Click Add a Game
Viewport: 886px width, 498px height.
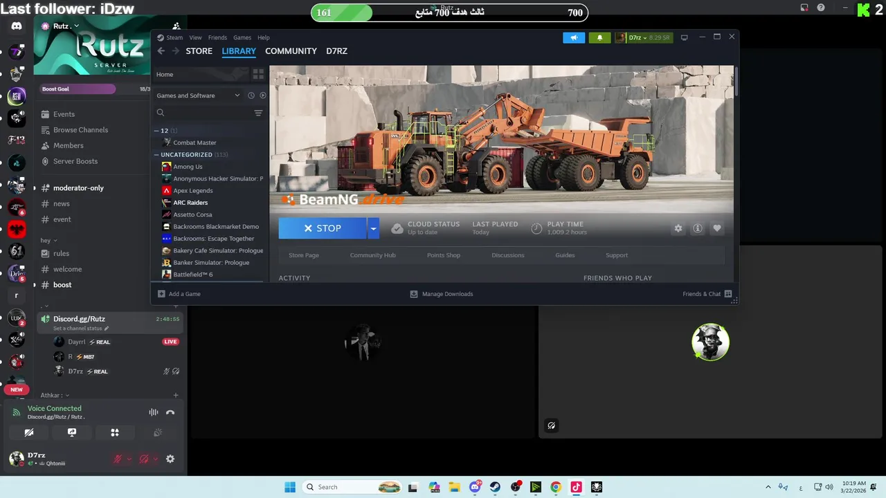(179, 294)
